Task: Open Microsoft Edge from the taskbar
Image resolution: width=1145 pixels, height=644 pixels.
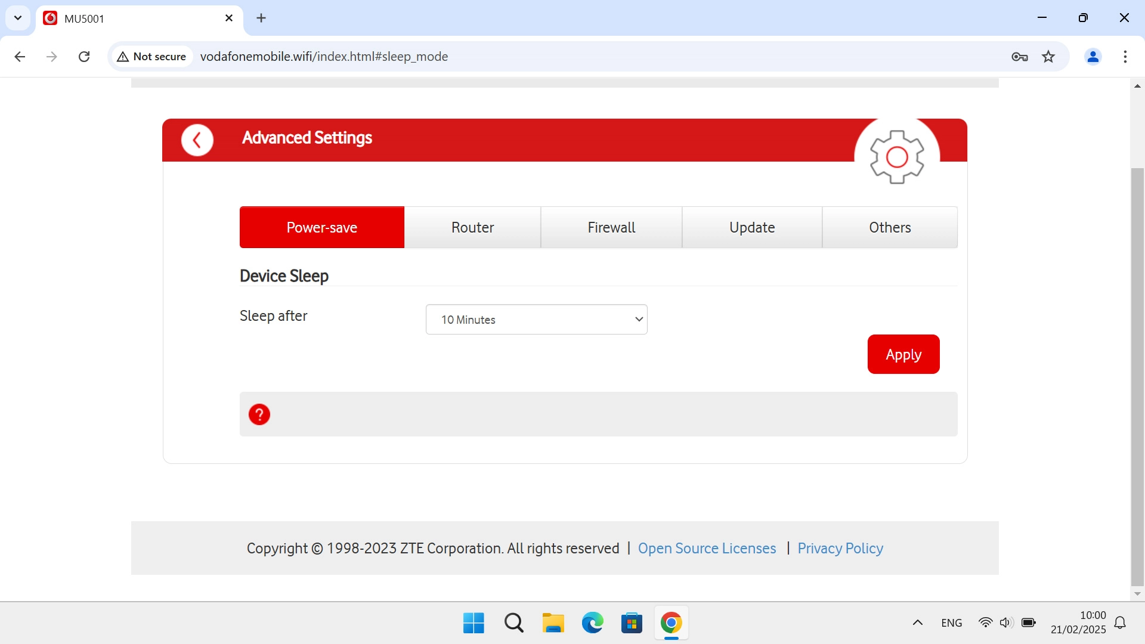Action: click(x=592, y=623)
